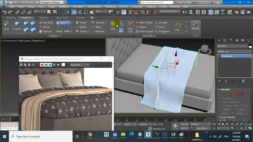Open Create Selection Set dropdown
Image resolution: width=253 pixels, height=142 pixels.
170,11
